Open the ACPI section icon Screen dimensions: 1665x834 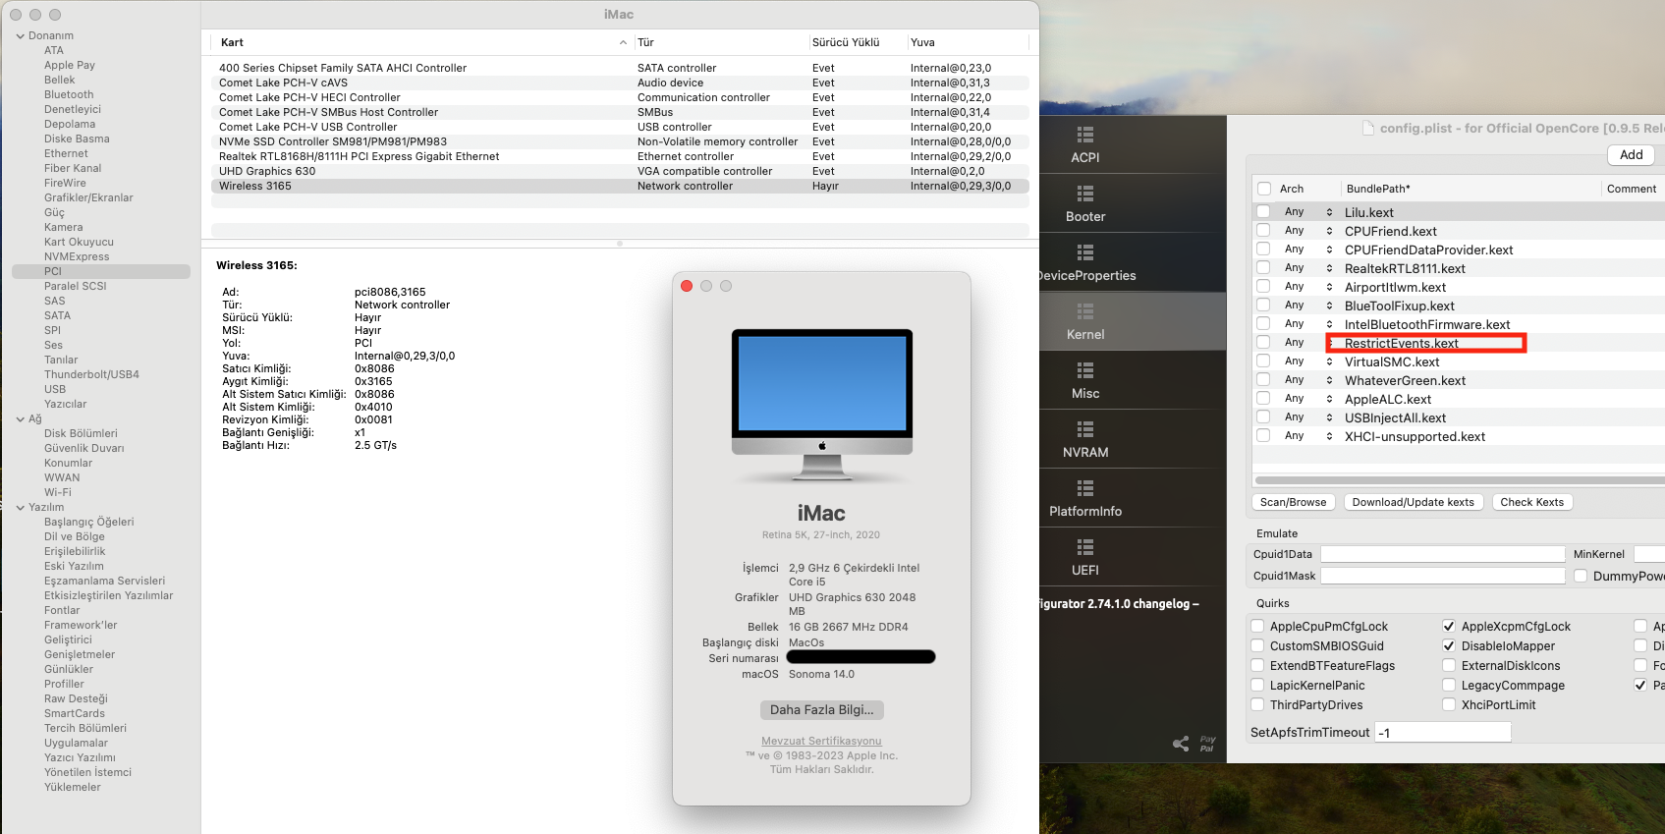(x=1084, y=136)
